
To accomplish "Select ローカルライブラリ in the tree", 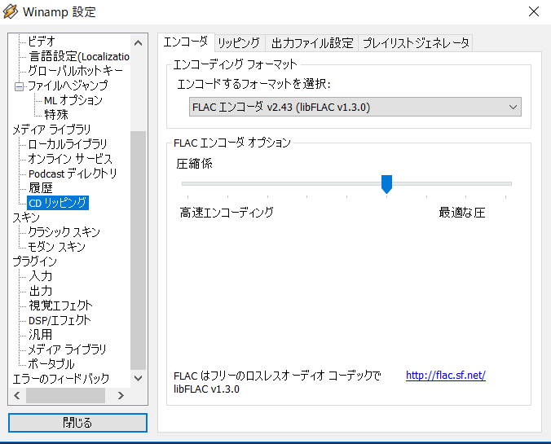I will click(68, 144).
